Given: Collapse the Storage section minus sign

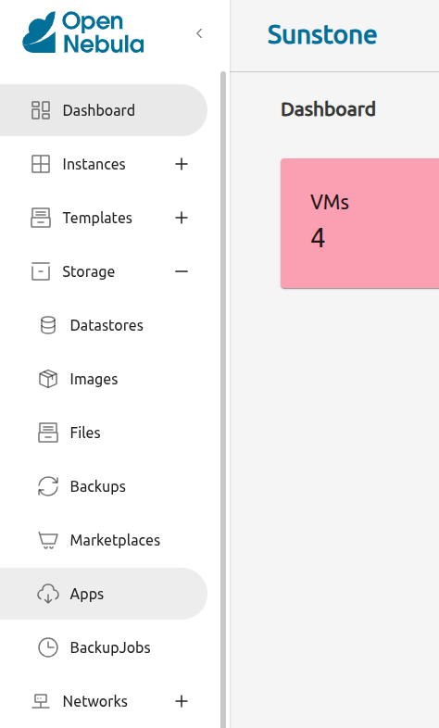Looking at the screenshot, I should 182,271.
